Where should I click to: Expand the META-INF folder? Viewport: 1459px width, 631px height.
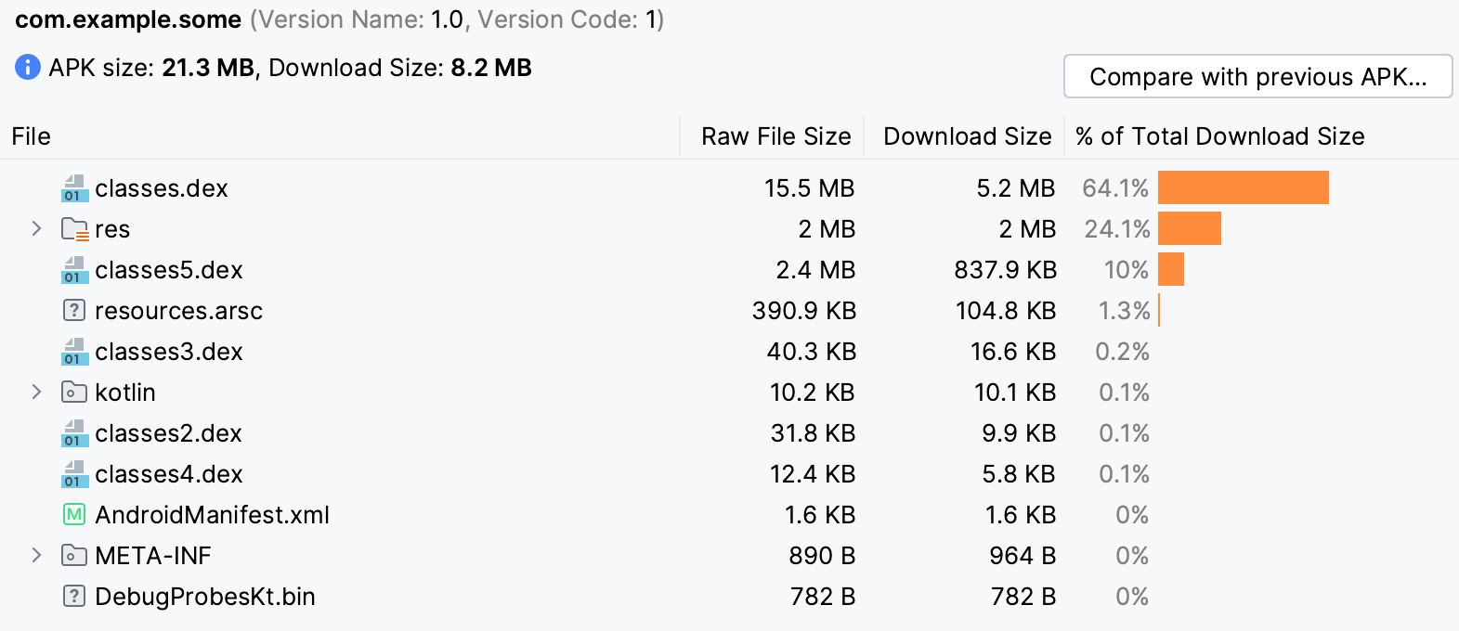(x=36, y=555)
